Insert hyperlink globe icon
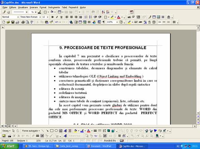Image resolution: width=200 pixels, height=149 pixels. point(71,22)
